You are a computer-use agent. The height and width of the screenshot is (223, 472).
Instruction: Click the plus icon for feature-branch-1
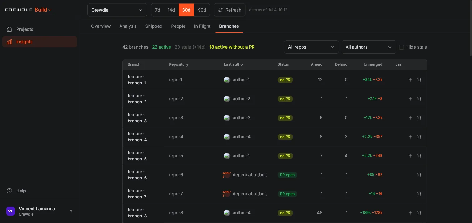[x=411, y=80]
